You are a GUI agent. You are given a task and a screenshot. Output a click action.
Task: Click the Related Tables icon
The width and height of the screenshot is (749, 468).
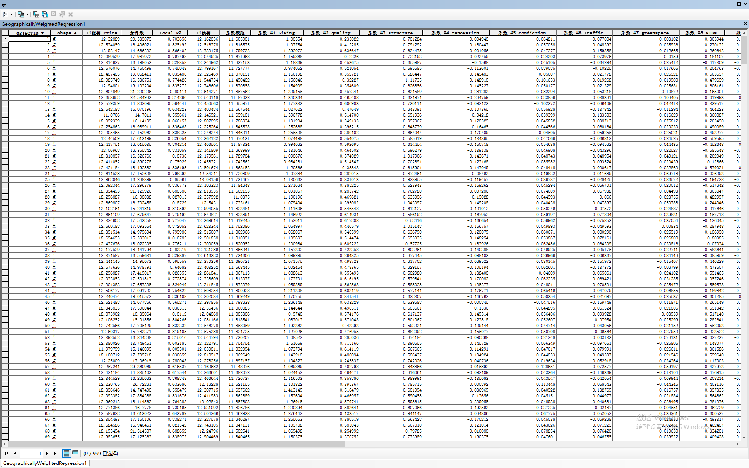(21, 14)
